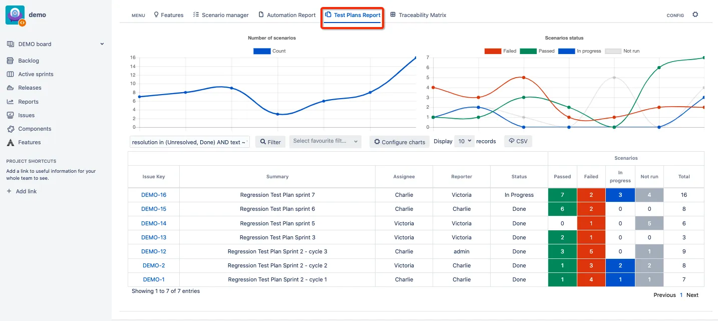The image size is (718, 321).
Task: Open the Select favourite filter dropdown
Action: tap(325, 142)
